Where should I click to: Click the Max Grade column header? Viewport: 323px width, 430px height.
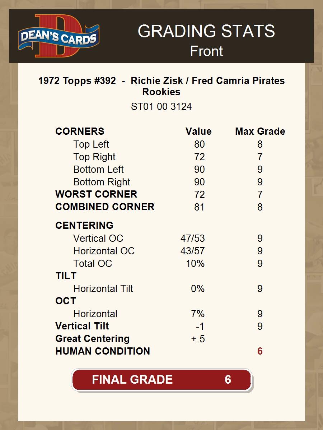260,131
